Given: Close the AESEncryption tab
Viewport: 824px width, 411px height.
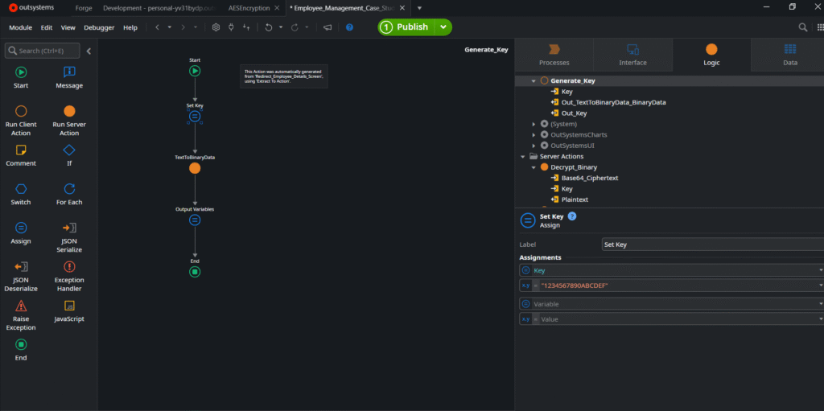Looking at the screenshot, I should point(278,8).
